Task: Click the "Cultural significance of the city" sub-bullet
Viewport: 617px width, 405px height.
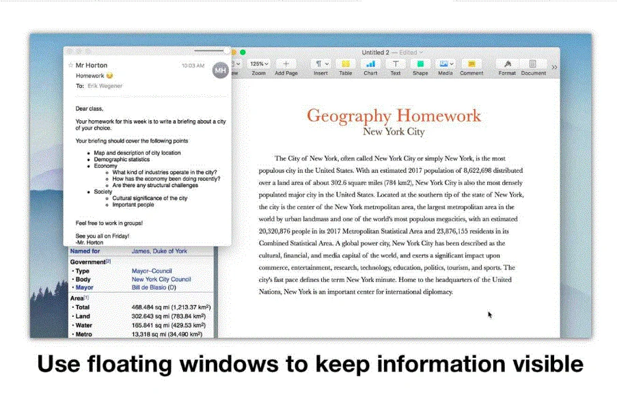Action: pos(150,198)
